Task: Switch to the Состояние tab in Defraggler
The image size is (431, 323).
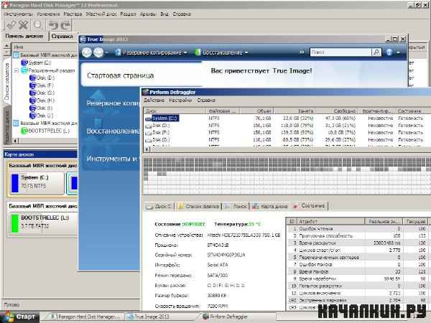Action: [309, 206]
